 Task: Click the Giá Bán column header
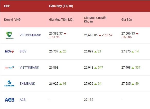coord(127,20)
